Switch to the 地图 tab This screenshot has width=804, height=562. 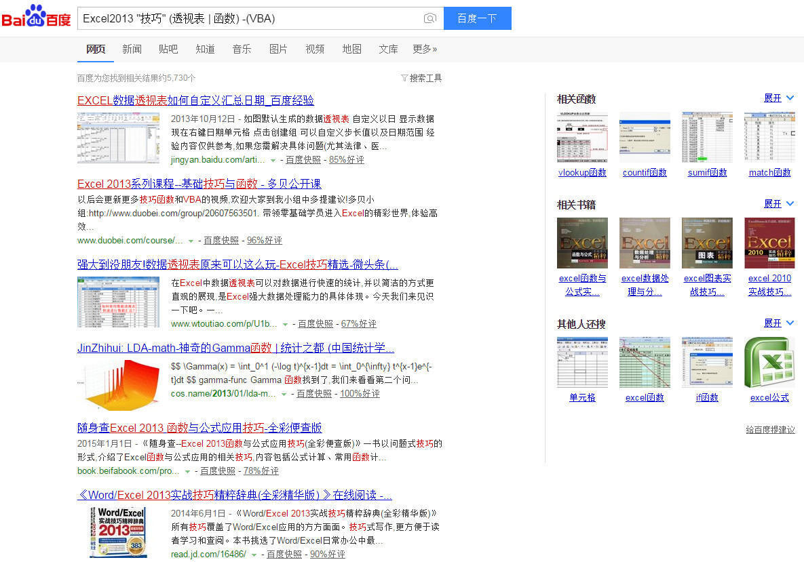pyautogui.click(x=351, y=49)
